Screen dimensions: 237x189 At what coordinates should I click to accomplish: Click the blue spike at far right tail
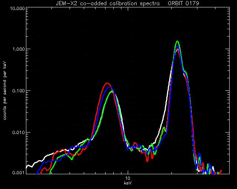point(199,154)
